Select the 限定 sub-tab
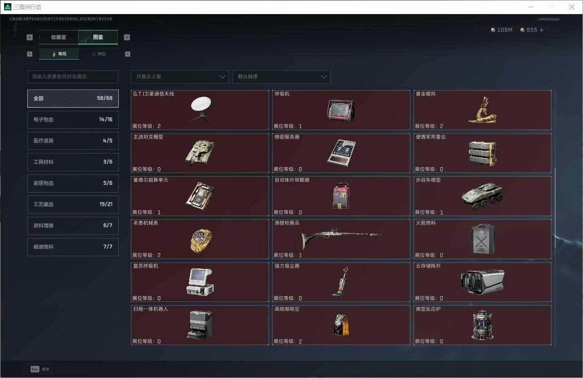The height and width of the screenshot is (378, 583). (x=98, y=54)
